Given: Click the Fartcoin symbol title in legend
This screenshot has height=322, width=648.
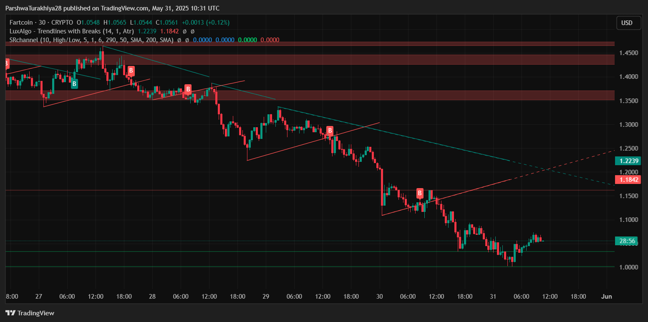Looking at the screenshot, I should click(24, 23).
